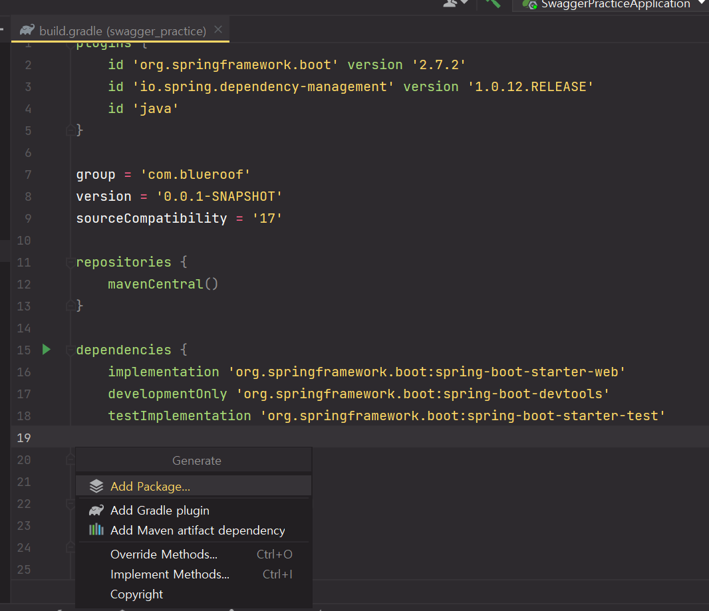Click the Gradle icon beside Add Gradle plugin
This screenshot has width=709, height=611.
click(97, 510)
